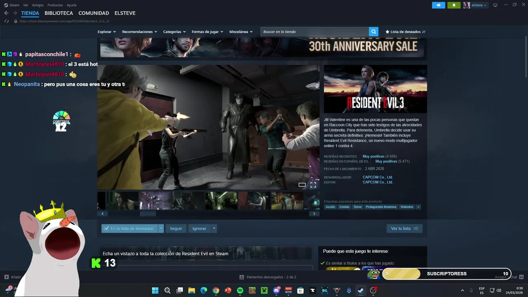Expand the Formas de jugar menu
The width and height of the screenshot is (528, 297).
(207, 32)
